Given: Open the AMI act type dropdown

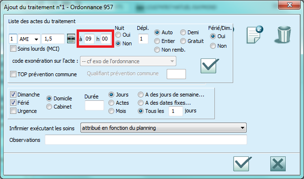Looking at the screenshot, I should click(29, 39).
